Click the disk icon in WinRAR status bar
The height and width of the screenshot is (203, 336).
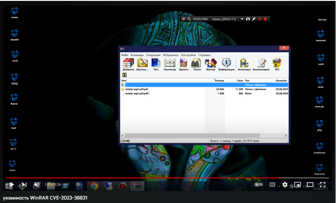[x=123, y=141]
